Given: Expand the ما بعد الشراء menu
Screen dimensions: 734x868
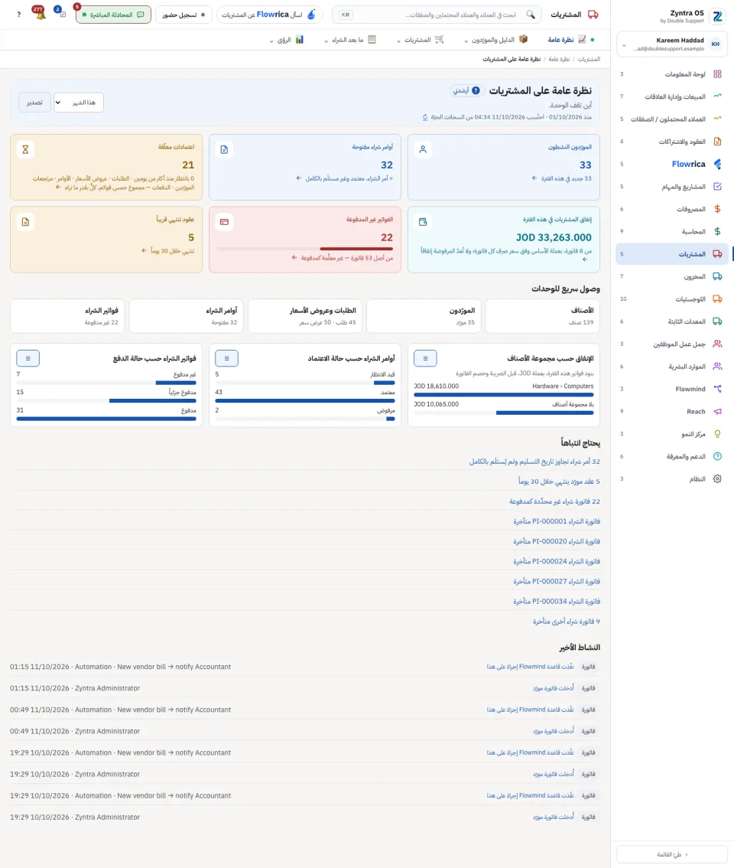Looking at the screenshot, I should [350, 40].
